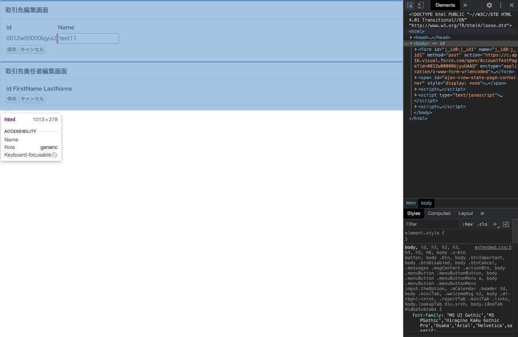Viewport: 518px width, 337px height.
Task: Click the font-family property name
Action: (426, 315)
